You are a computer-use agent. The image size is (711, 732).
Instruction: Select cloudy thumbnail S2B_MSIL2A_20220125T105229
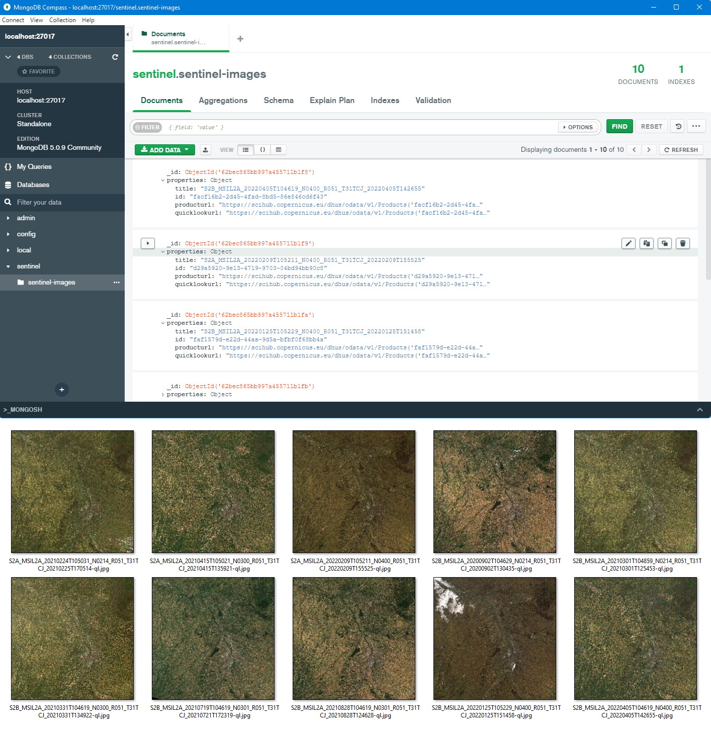click(495, 638)
